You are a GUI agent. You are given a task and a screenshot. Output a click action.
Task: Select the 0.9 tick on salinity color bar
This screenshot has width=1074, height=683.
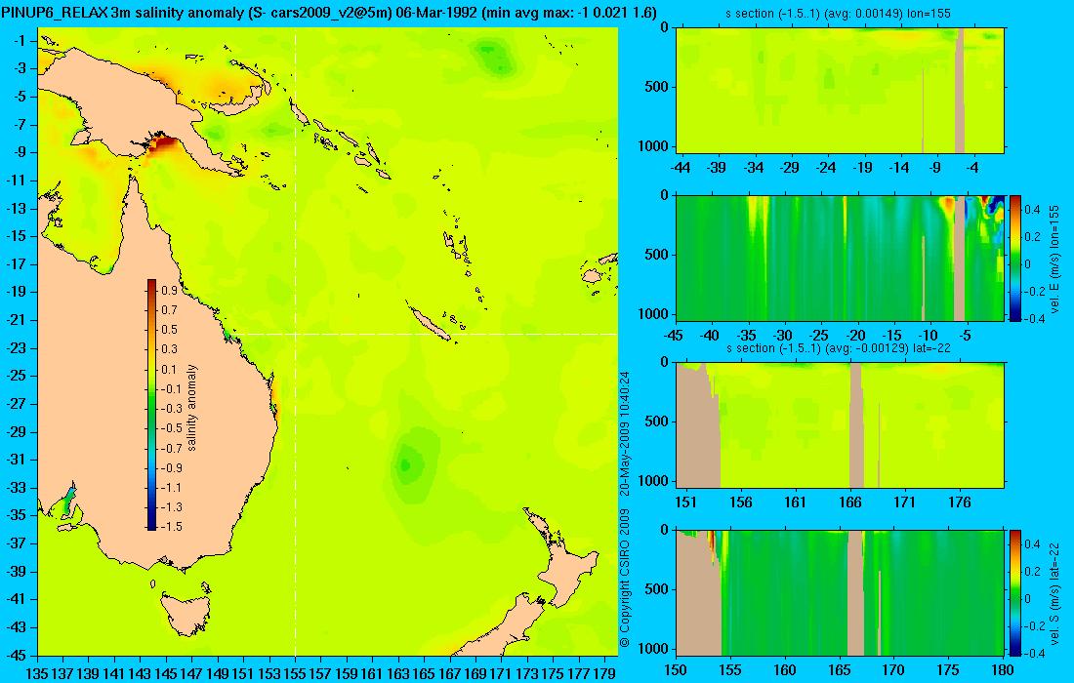(169, 290)
